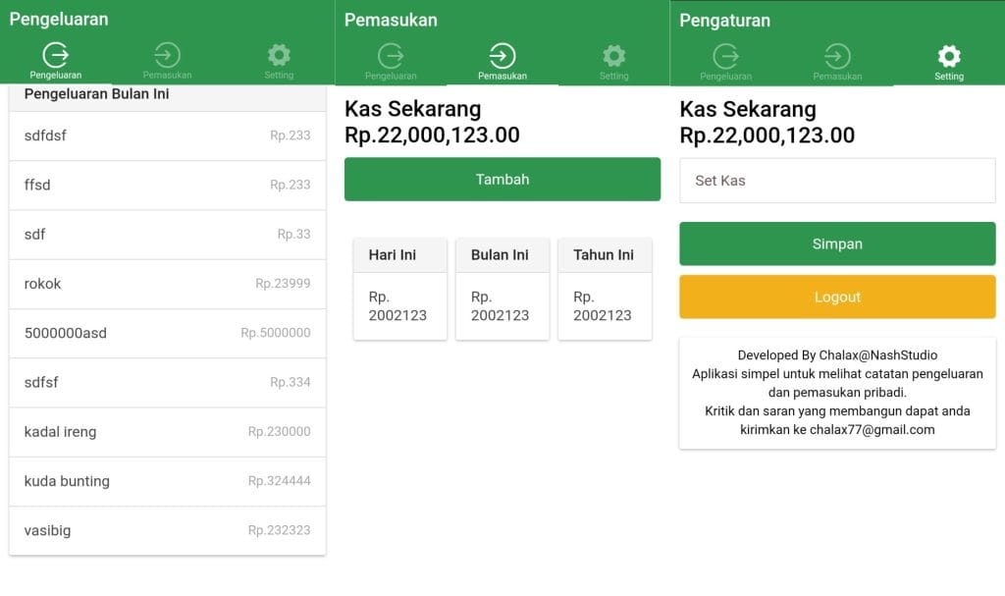The height and width of the screenshot is (596, 1005).
Task: Open the rokok expense entry
Action: pyautogui.click(x=167, y=284)
